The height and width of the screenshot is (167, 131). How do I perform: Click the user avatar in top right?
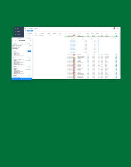[114, 28]
